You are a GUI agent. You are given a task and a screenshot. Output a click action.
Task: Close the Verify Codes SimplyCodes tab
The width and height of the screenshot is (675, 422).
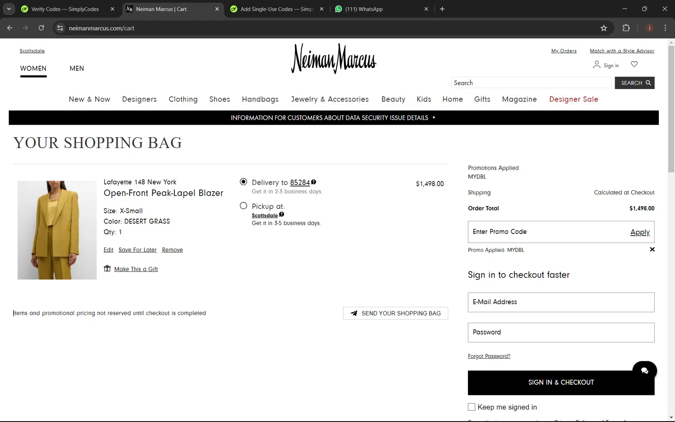click(x=112, y=9)
